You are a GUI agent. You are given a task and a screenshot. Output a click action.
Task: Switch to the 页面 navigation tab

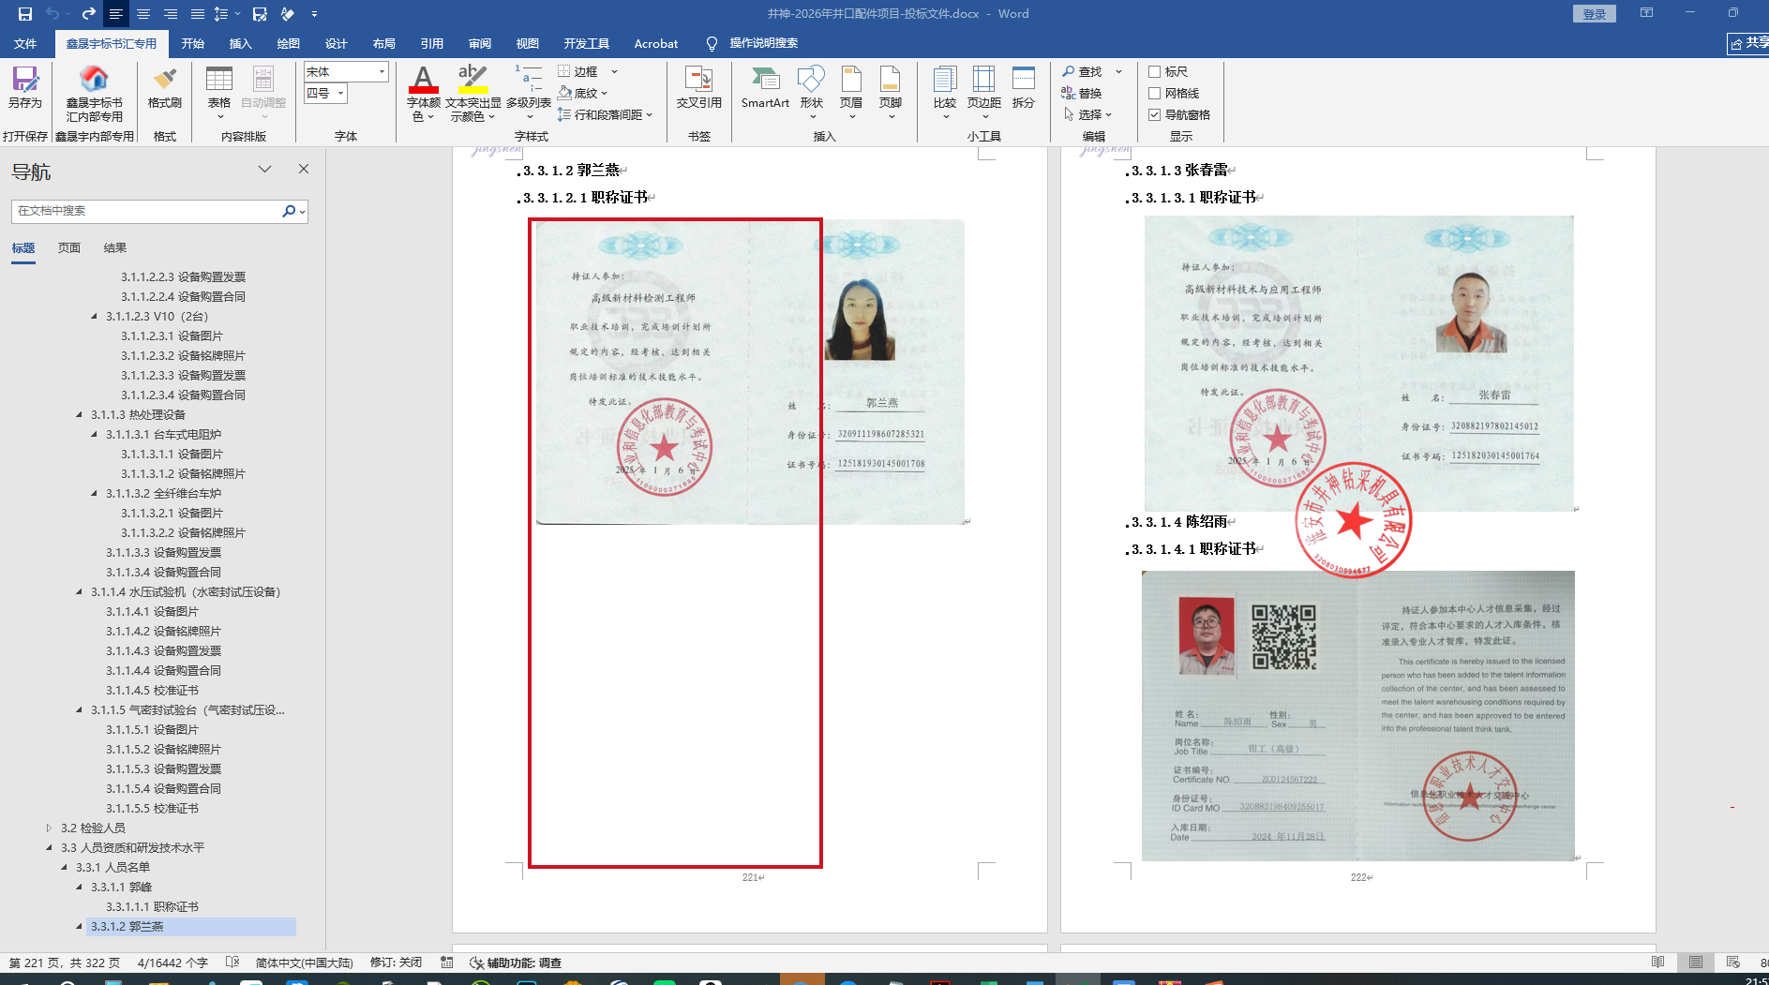click(x=69, y=248)
